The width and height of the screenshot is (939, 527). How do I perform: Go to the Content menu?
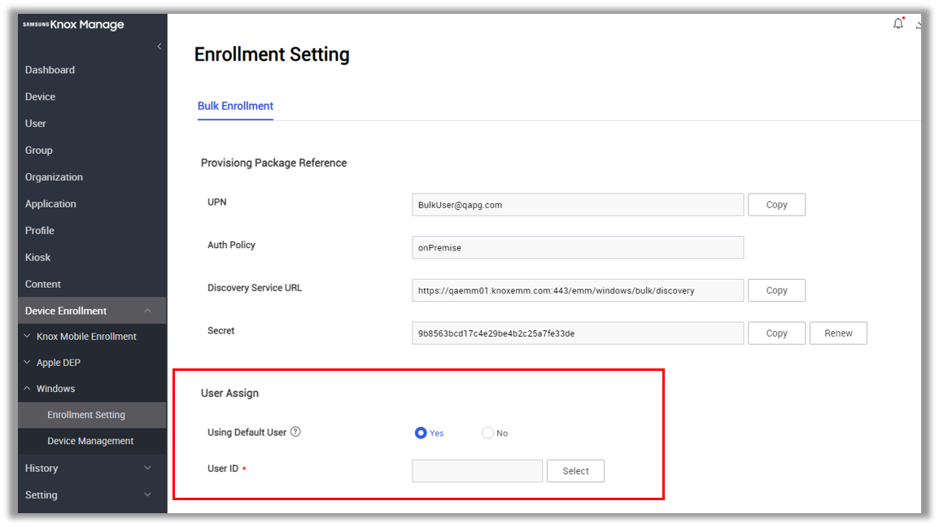[x=42, y=285]
